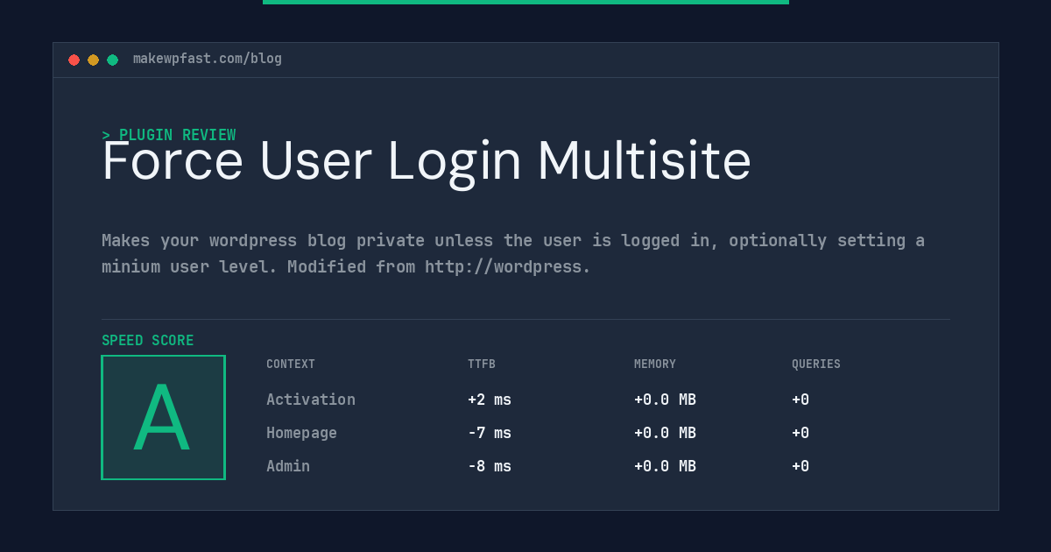Click the +2 ms Activation TTFB value
The height and width of the screenshot is (552, 1051).
(x=490, y=400)
